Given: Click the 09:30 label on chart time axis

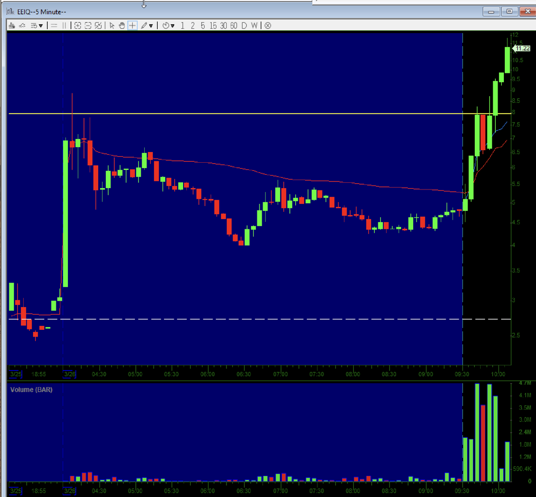Looking at the screenshot, I should [x=462, y=374].
